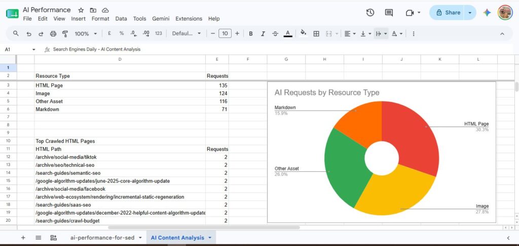Open the more toolbar options menu
Image resolution: width=519 pixels, height=246 pixels.
click(414, 34)
